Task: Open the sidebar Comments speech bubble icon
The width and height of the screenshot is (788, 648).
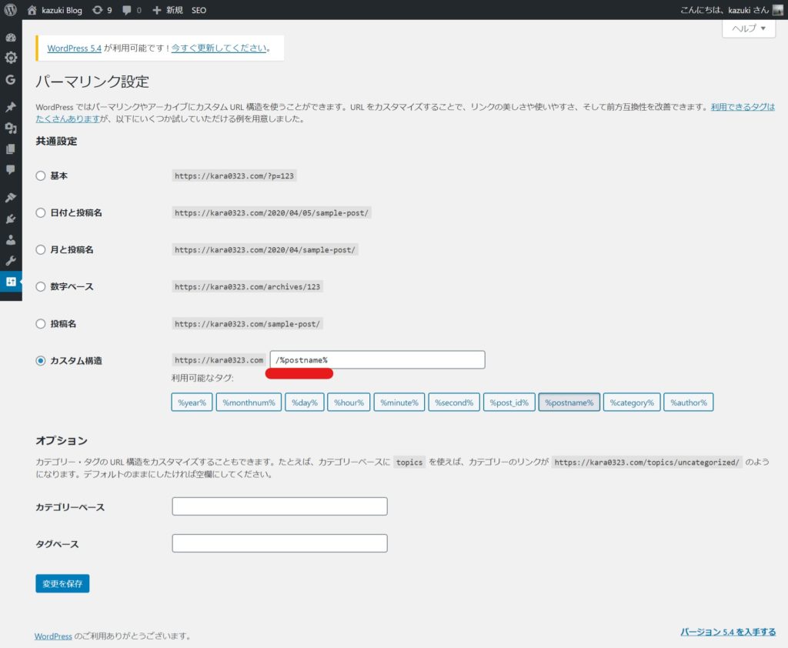Action: click(x=11, y=169)
